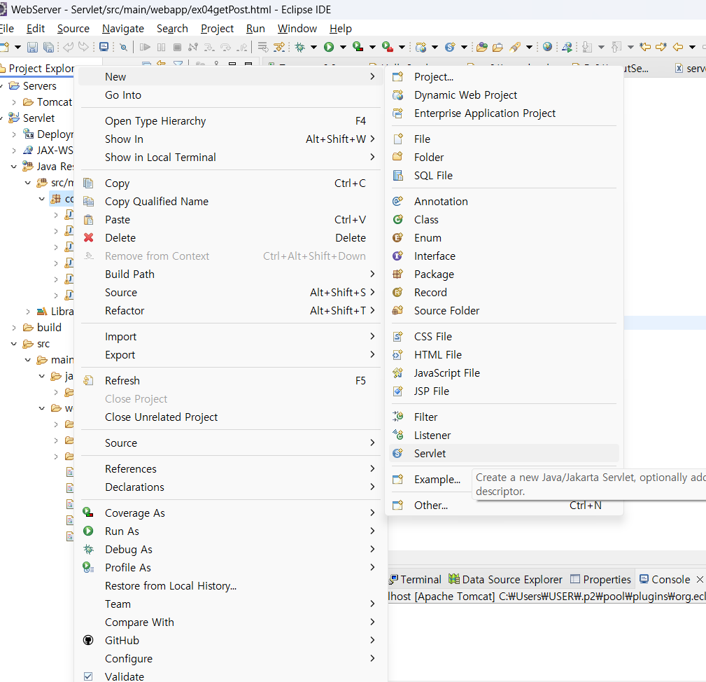Click the Class icon in New submenu
Image resolution: width=706 pixels, height=682 pixels.
397,219
